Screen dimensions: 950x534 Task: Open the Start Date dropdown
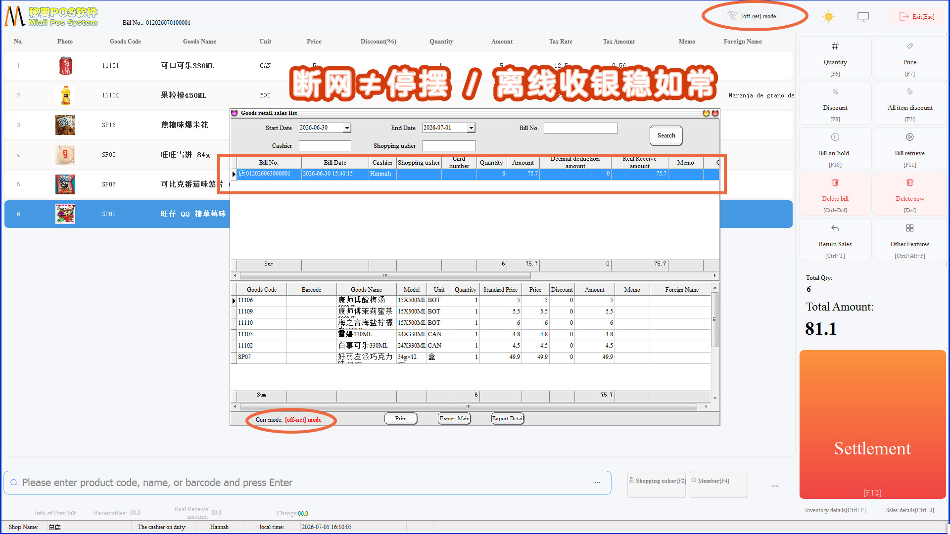(x=347, y=128)
